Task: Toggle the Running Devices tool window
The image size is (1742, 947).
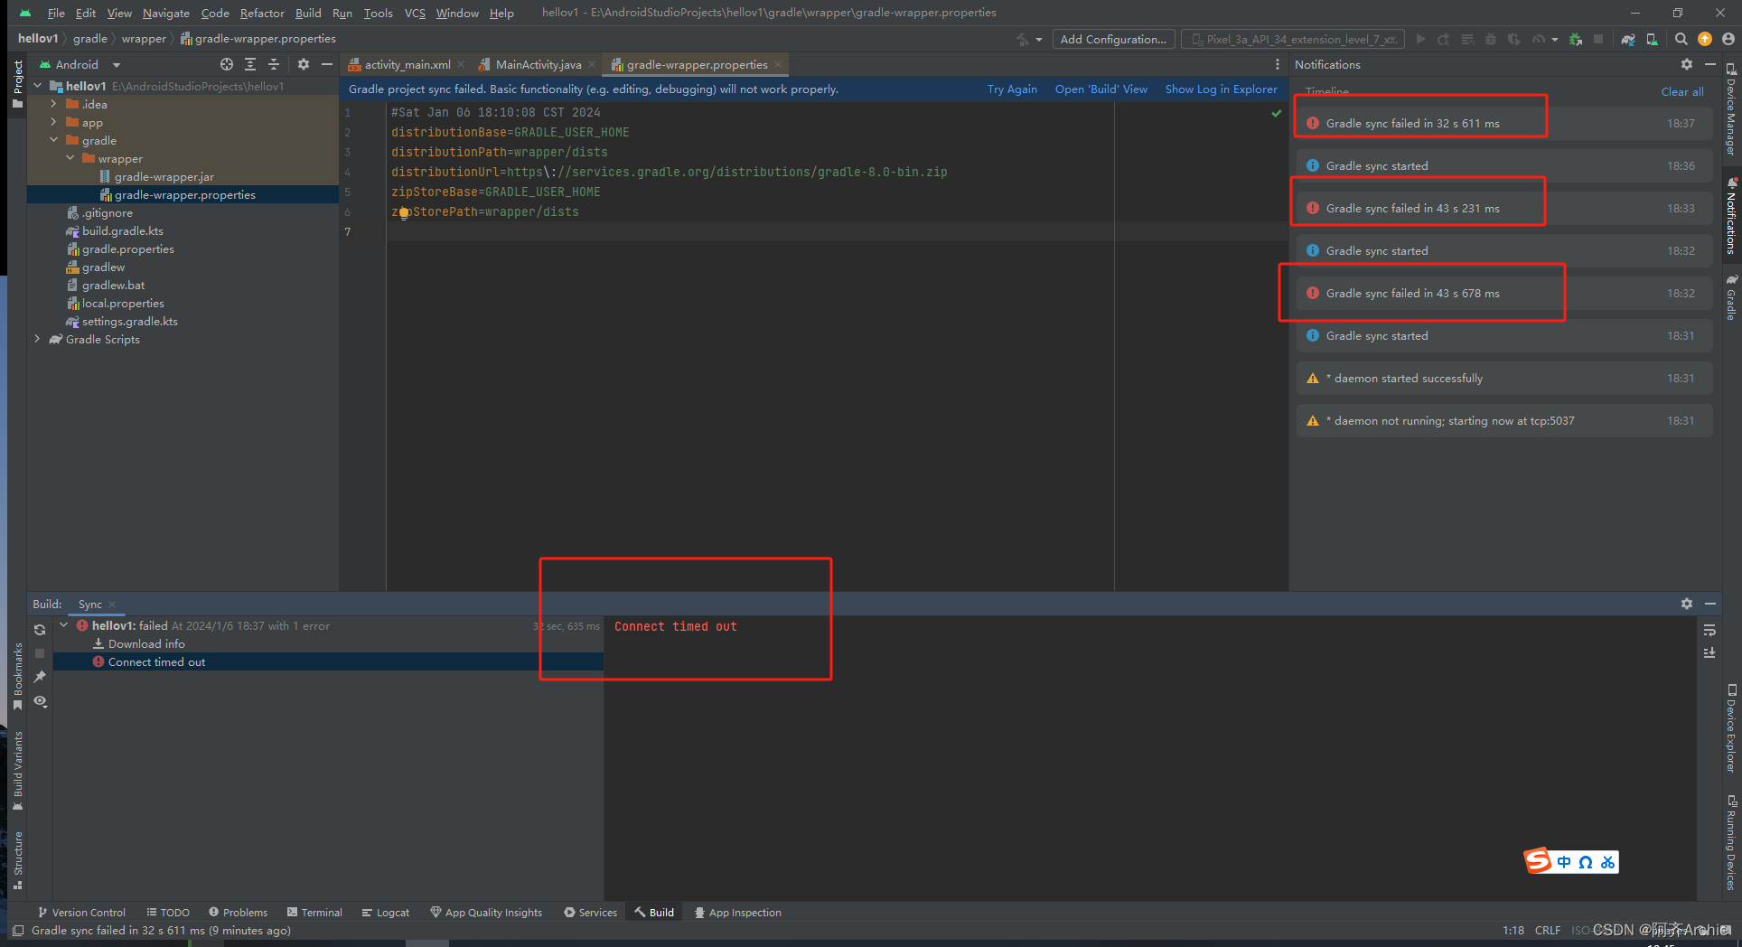Action: pyautogui.click(x=1732, y=842)
